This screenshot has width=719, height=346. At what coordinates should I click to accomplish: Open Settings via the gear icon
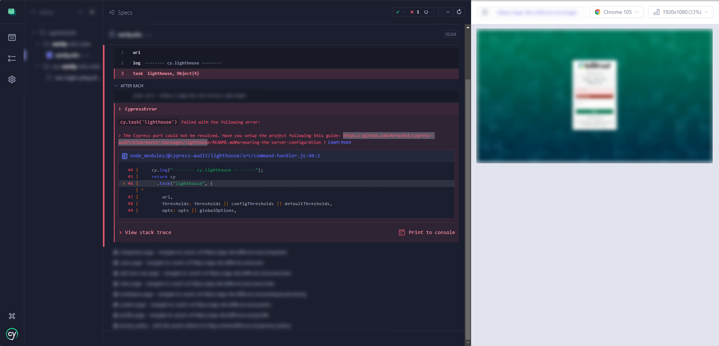(x=12, y=79)
